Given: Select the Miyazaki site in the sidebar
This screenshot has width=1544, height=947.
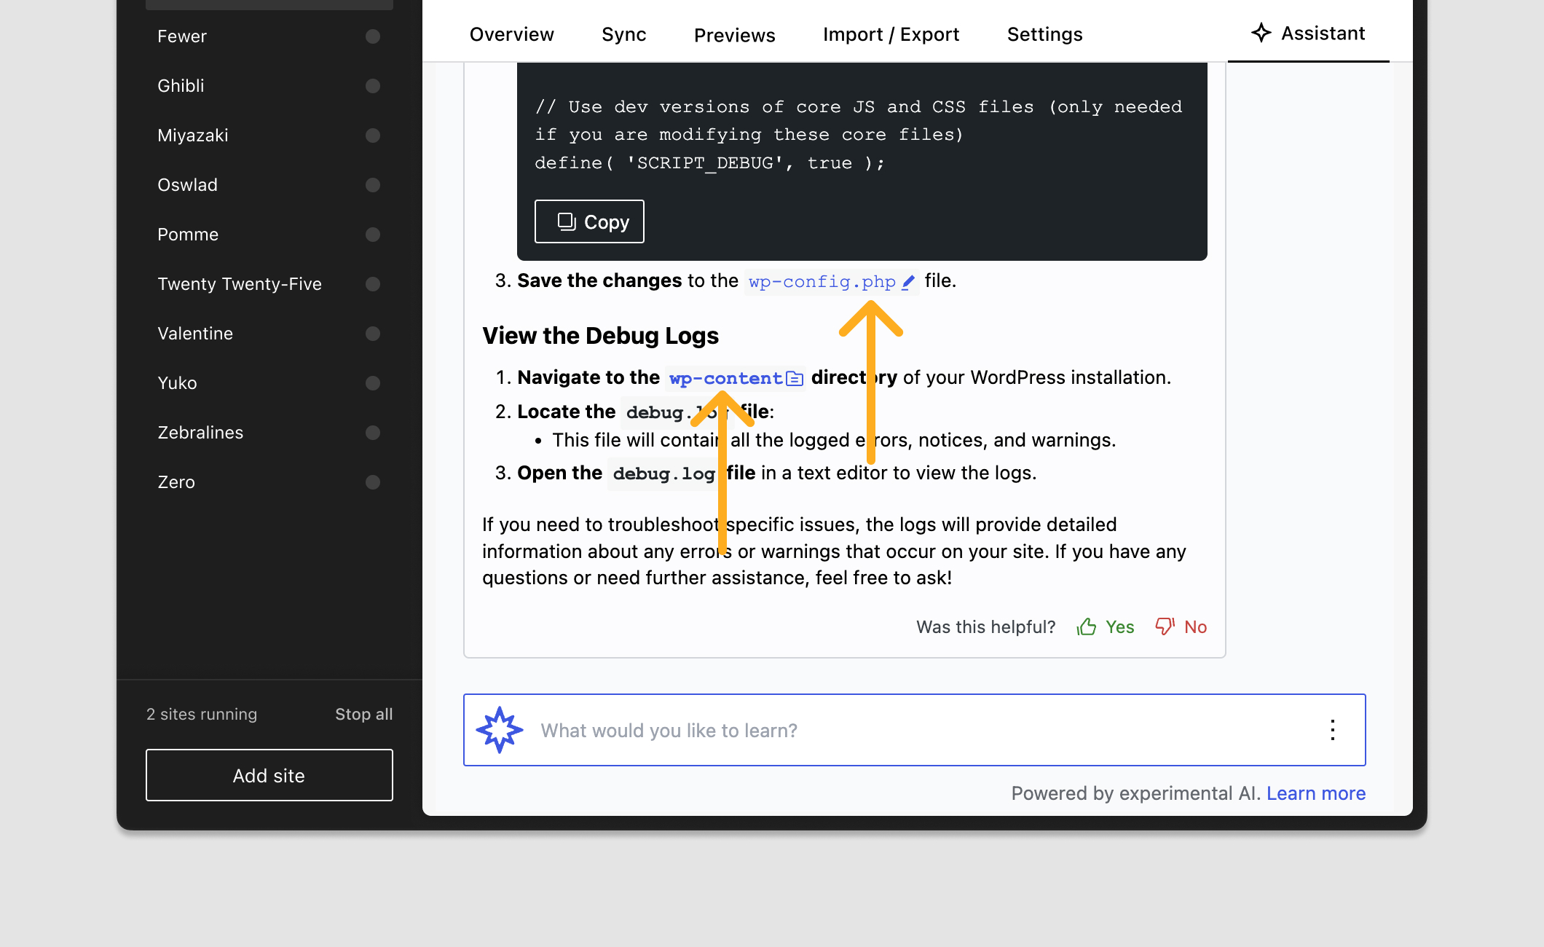Looking at the screenshot, I should [x=192, y=135].
